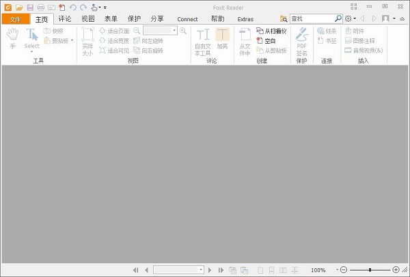Open the File (文件) menu
Screen dimensions: 410x277
(16, 19)
